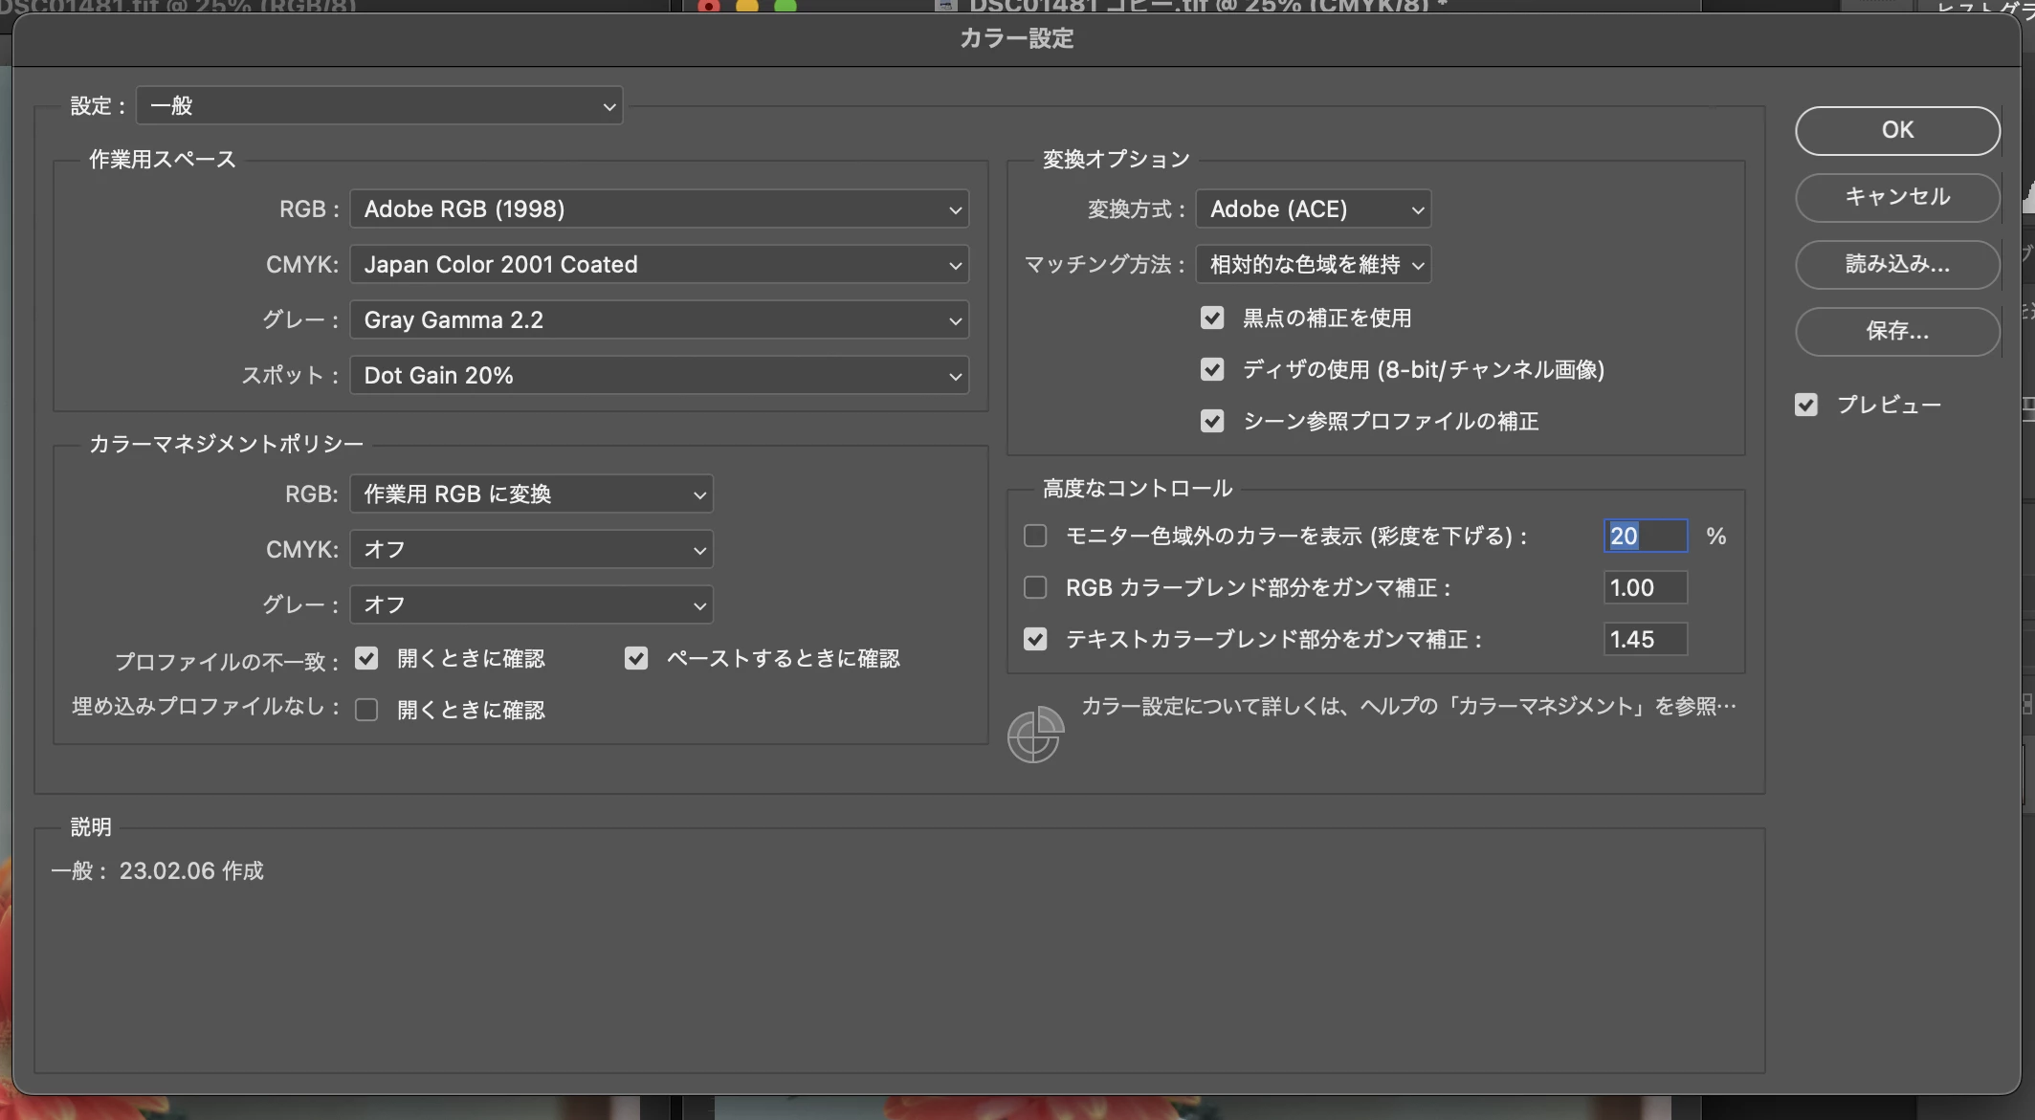This screenshot has height=1120, width=2035.
Task: Enable desaturate monitor colors checkbox
Action: (1035, 536)
